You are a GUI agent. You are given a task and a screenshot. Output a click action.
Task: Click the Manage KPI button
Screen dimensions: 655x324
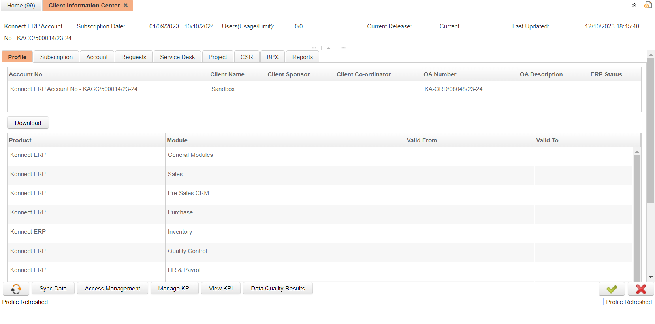tap(174, 289)
